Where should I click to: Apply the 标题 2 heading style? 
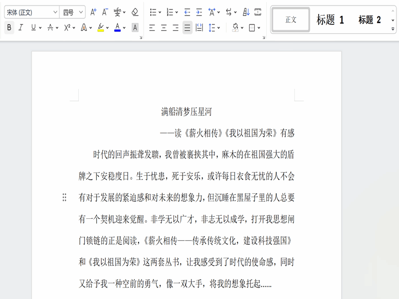pos(370,19)
